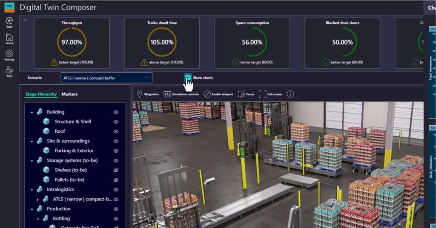Collapse the KPI cards panel chevron
The height and width of the screenshot is (228, 436).
click(x=25, y=20)
